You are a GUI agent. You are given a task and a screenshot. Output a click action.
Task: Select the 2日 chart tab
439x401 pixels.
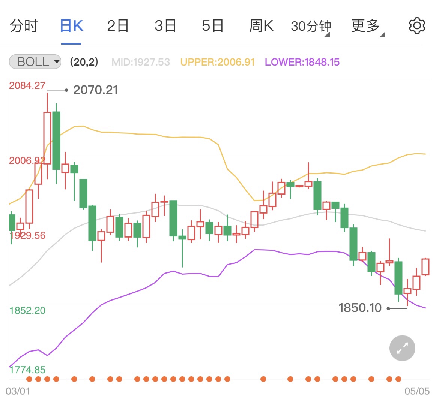pyautogui.click(x=118, y=25)
